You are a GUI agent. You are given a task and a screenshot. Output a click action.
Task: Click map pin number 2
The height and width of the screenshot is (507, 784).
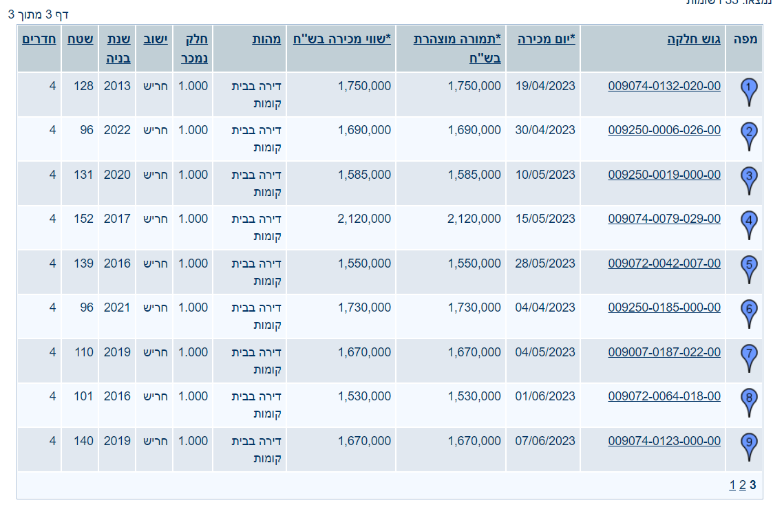[750, 133]
